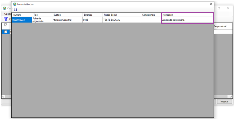The width and height of the screenshot is (235, 119).
Task: Maximize the background window
Action: (x=219, y=8)
